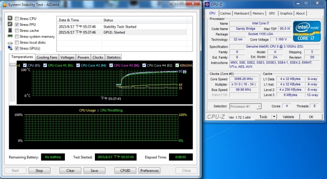The height and width of the screenshot is (179, 327).
Task: Enable the Stress system memory checkbox
Action: click(17, 36)
